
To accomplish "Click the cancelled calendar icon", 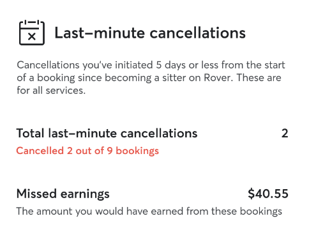I will (x=32, y=33).
